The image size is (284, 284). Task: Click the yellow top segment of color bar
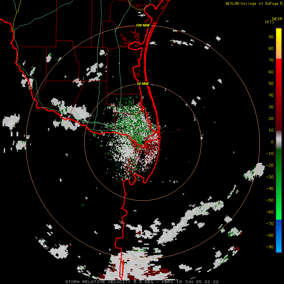[279, 44]
